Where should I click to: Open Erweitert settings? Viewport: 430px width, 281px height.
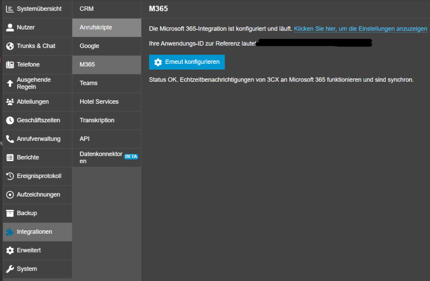click(x=37, y=250)
